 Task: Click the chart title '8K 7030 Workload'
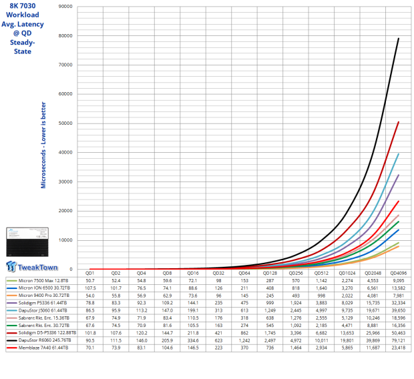[23, 10]
